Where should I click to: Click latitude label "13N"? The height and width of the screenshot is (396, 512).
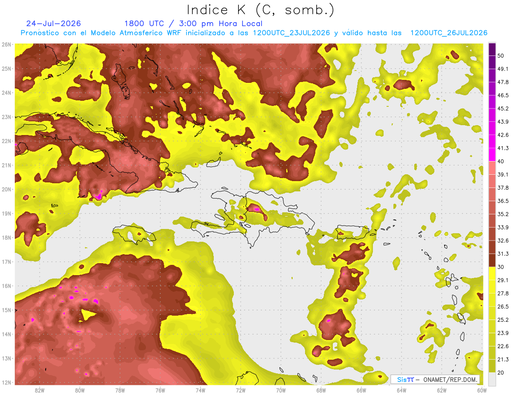click(6, 358)
